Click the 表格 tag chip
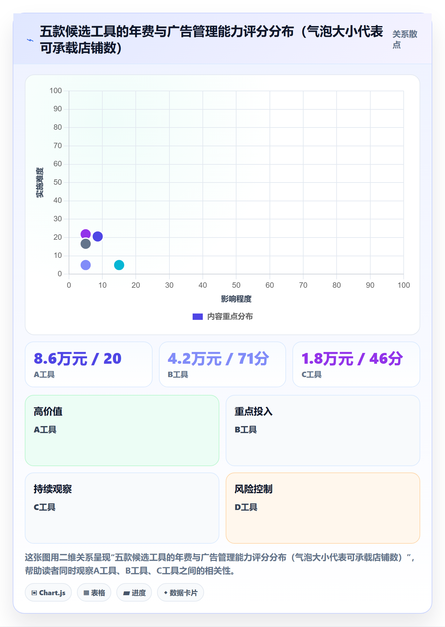 tap(94, 593)
